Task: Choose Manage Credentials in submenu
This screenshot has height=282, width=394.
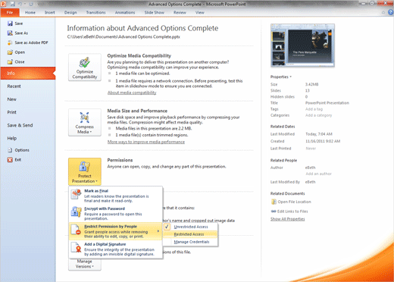Action: point(190,242)
